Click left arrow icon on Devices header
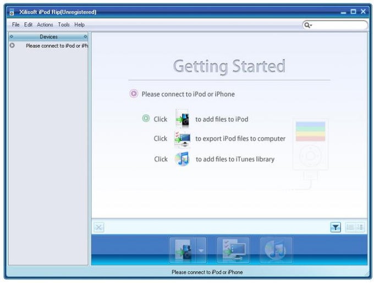Viewport: 374px width, 283px height. pos(11,37)
